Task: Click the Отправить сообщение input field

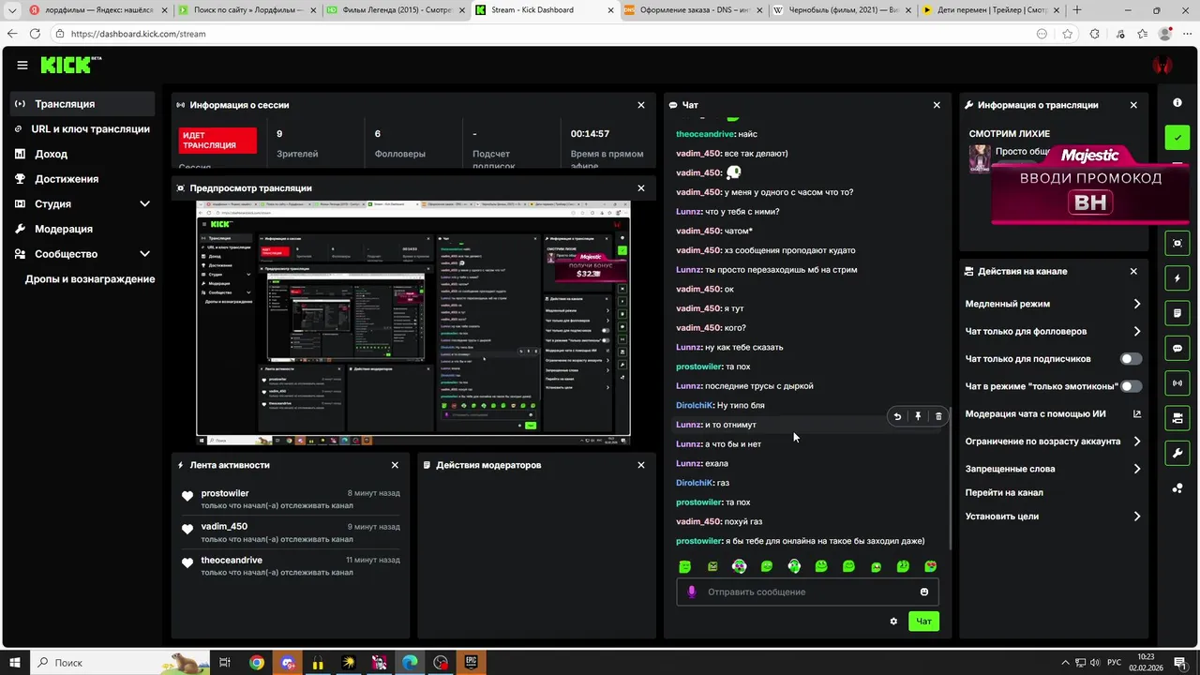Action: click(x=808, y=592)
